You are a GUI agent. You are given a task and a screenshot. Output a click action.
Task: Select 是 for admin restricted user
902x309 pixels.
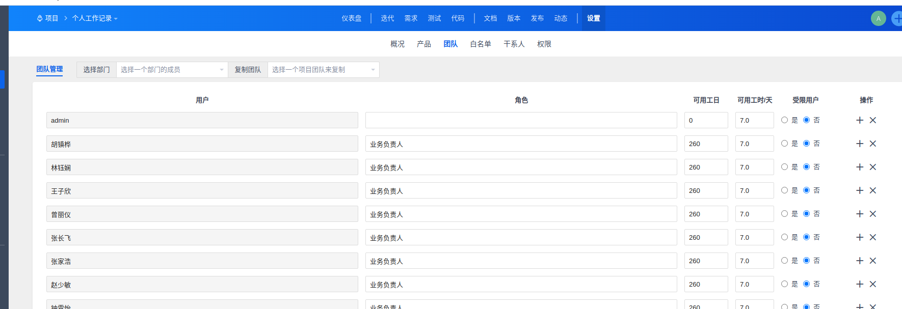(x=784, y=120)
